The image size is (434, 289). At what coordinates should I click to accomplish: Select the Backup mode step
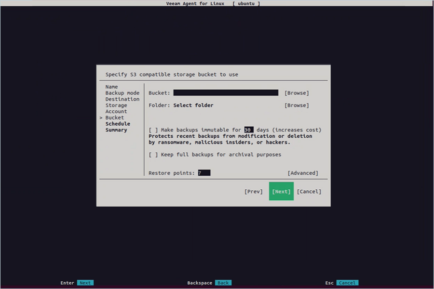(x=122, y=93)
